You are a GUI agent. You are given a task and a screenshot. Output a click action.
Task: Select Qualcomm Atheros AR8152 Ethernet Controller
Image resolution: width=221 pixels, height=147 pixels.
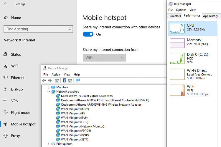click(105, 100)
